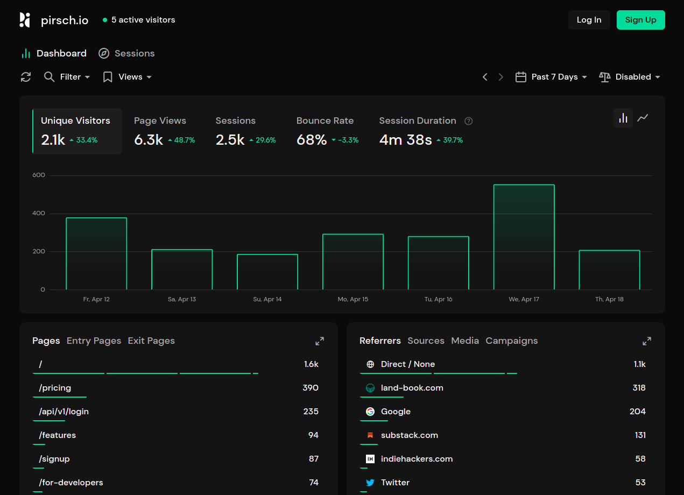Image resolution: width=684 pixels, height=495 pixels.
Task: Go to previous time period arrow
Action: 485,77
